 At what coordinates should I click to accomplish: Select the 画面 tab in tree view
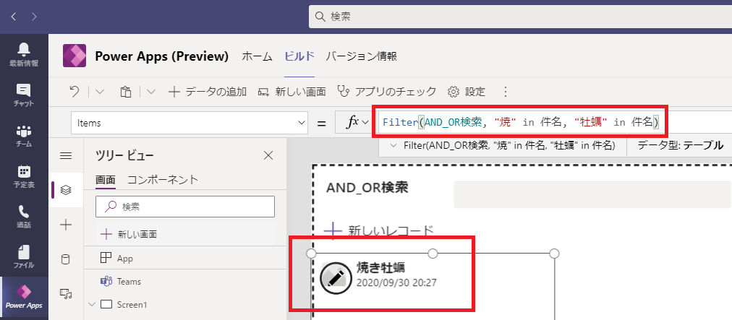click(106, 180)
